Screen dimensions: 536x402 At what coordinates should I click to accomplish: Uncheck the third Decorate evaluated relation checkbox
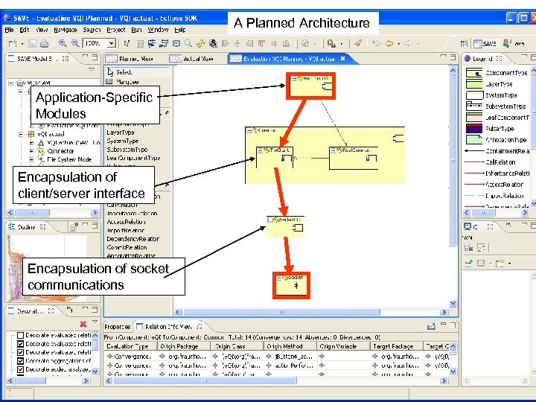click(x=20, y=352)
